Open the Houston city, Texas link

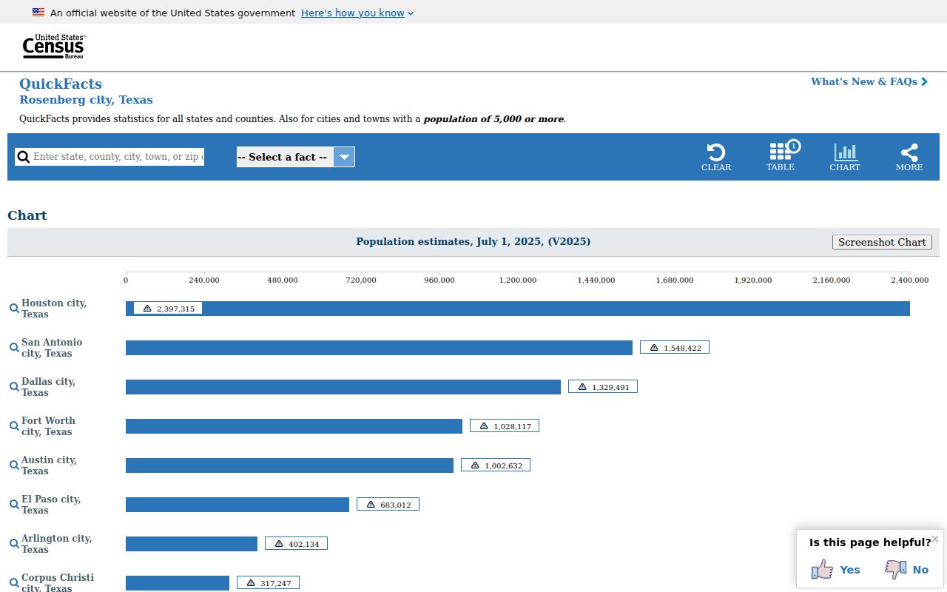54,309
